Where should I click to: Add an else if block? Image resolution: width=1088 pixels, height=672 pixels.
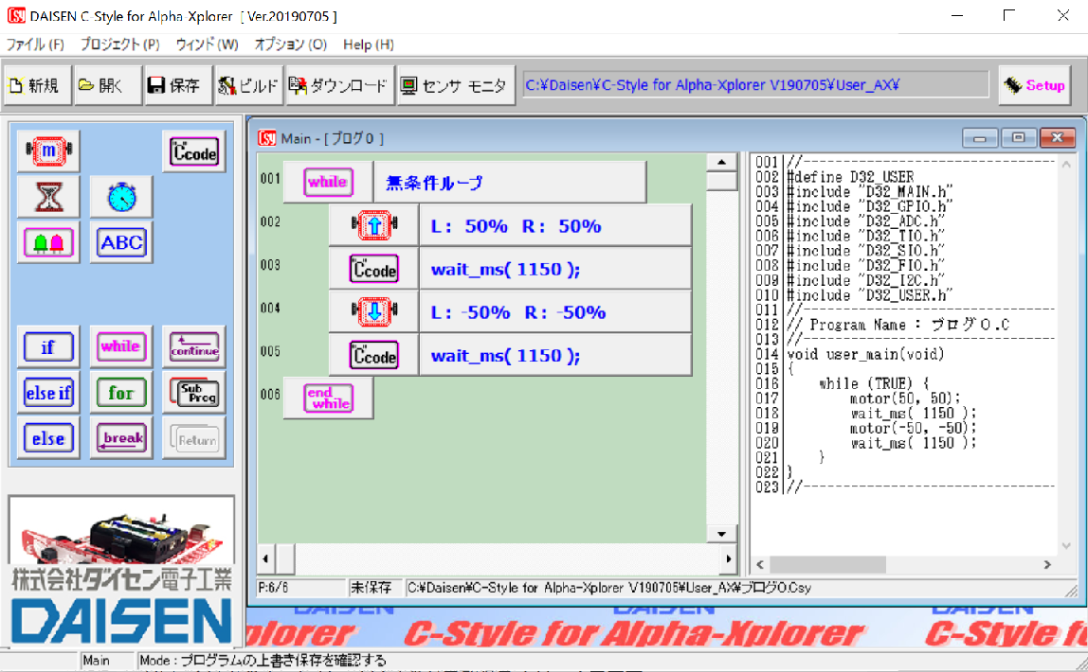tap(48, 393)
